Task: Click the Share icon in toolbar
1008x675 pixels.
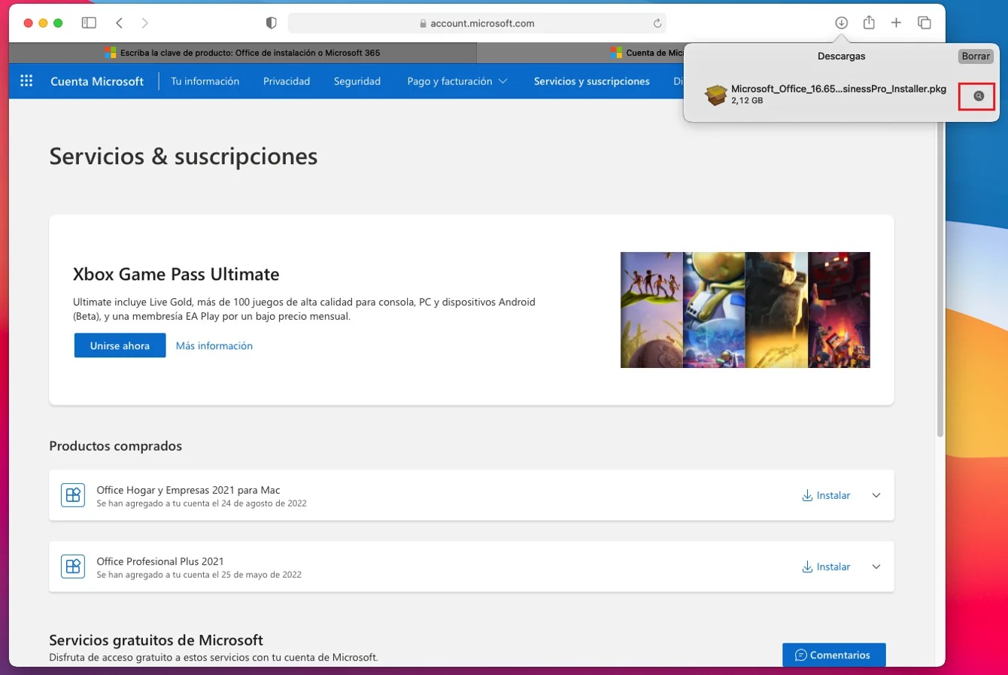Action: [x=869, y=23]
